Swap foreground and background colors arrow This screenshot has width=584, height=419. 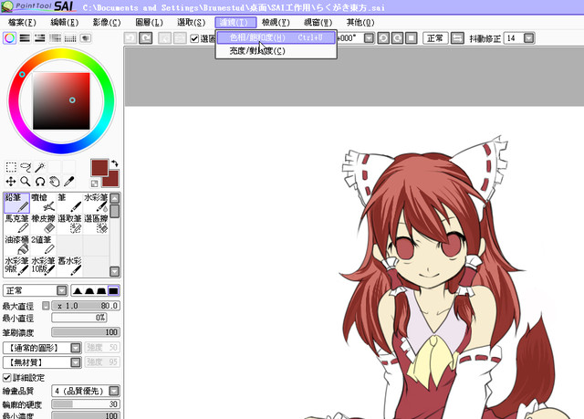click(115, 163)
